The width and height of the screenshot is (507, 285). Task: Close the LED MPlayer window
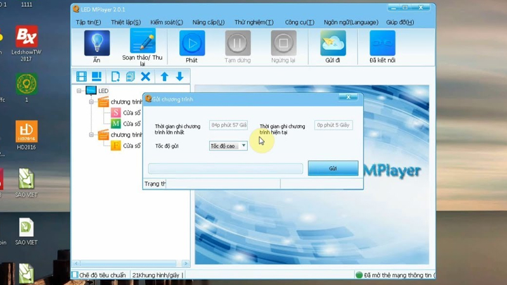(x=420, y=8)
